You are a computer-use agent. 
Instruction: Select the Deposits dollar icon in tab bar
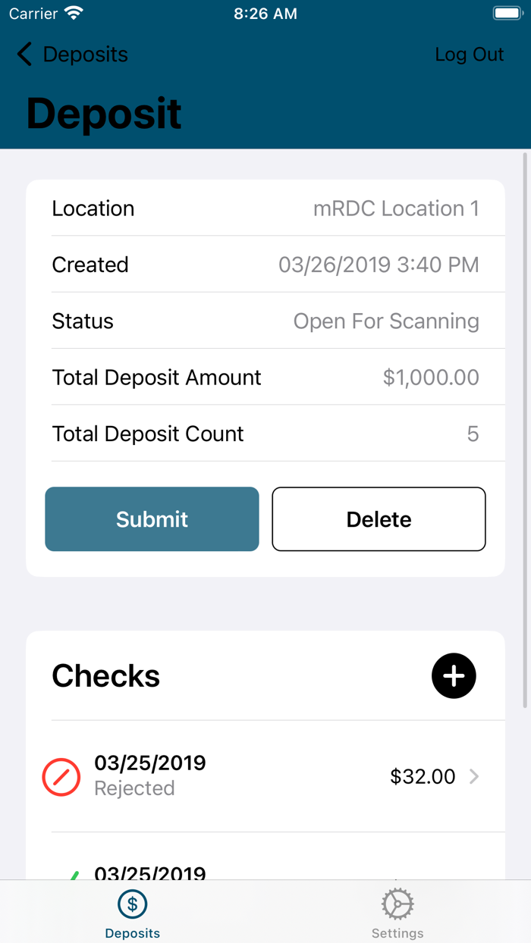point(132,904)
